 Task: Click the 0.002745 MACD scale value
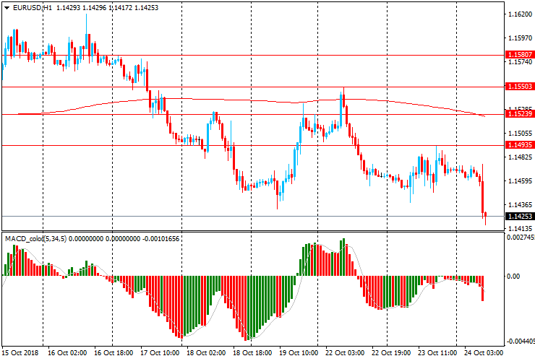(x=519, y=238)
